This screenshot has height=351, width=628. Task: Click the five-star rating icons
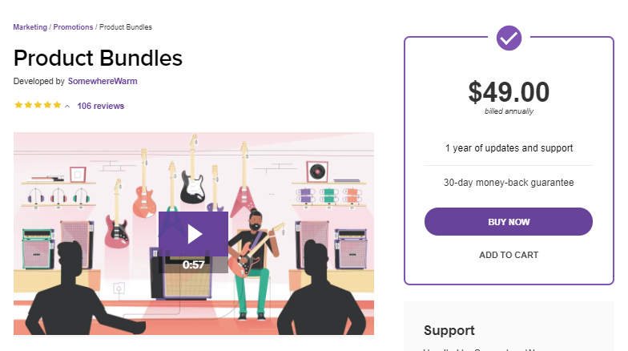(x=37, y=106)
